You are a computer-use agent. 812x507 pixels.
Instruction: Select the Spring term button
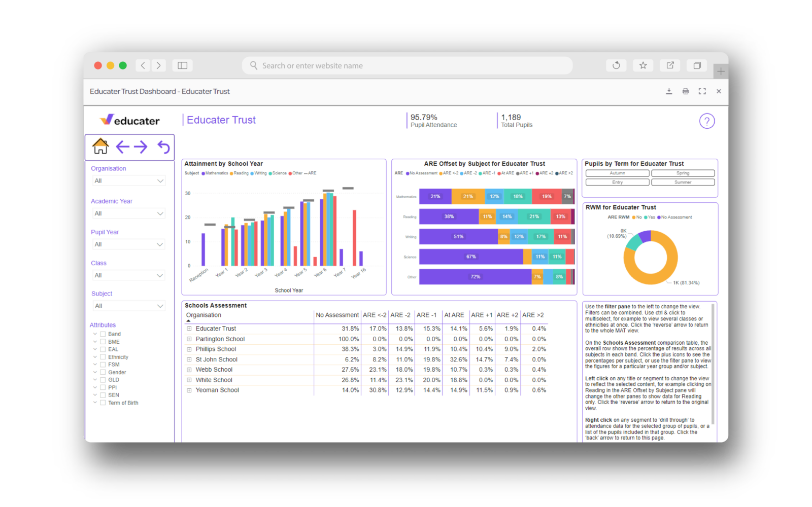683,173
